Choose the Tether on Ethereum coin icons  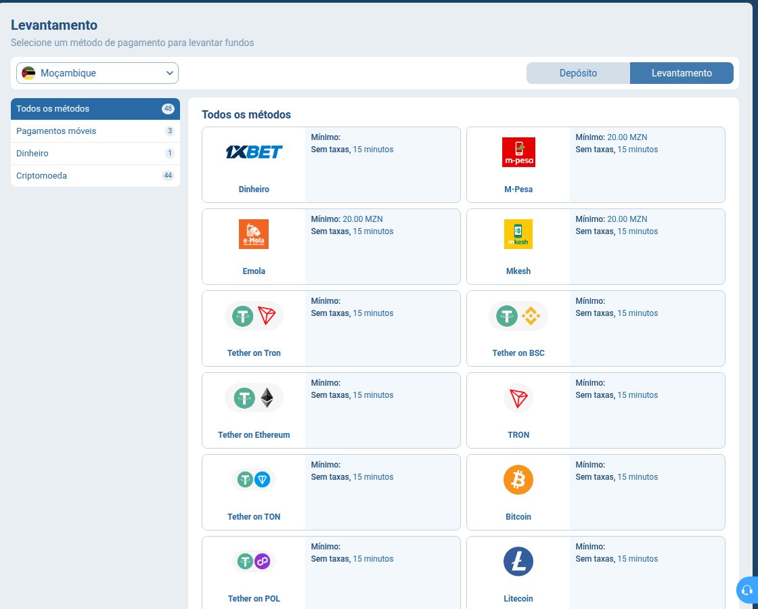(254, 398)
